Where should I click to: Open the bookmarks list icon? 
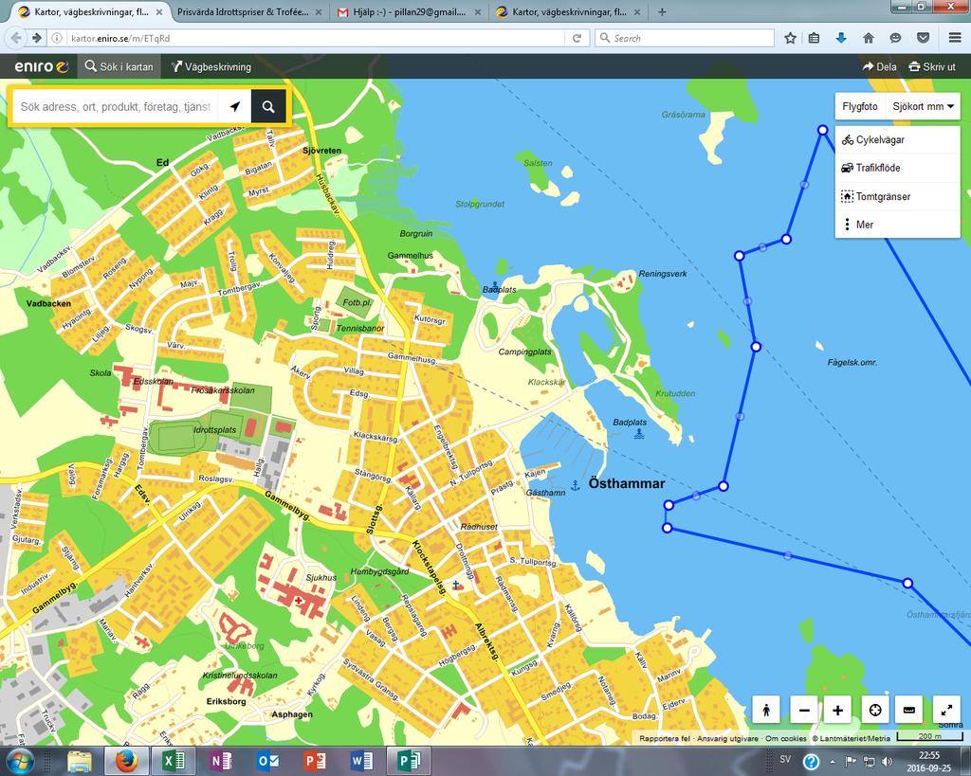(815, 38)
